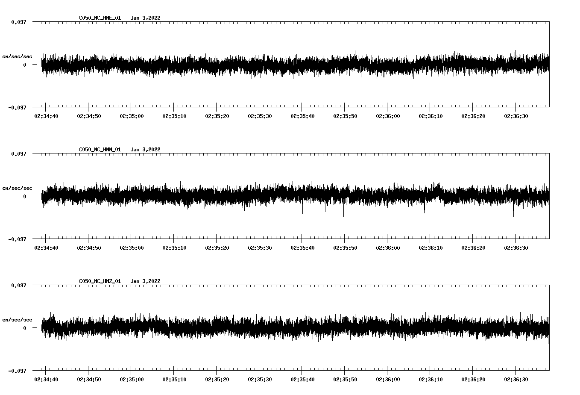Screen dimensions: 580x395
Task: Click the cm/sec/sec unit label of HNE plot
Action: 17,56
